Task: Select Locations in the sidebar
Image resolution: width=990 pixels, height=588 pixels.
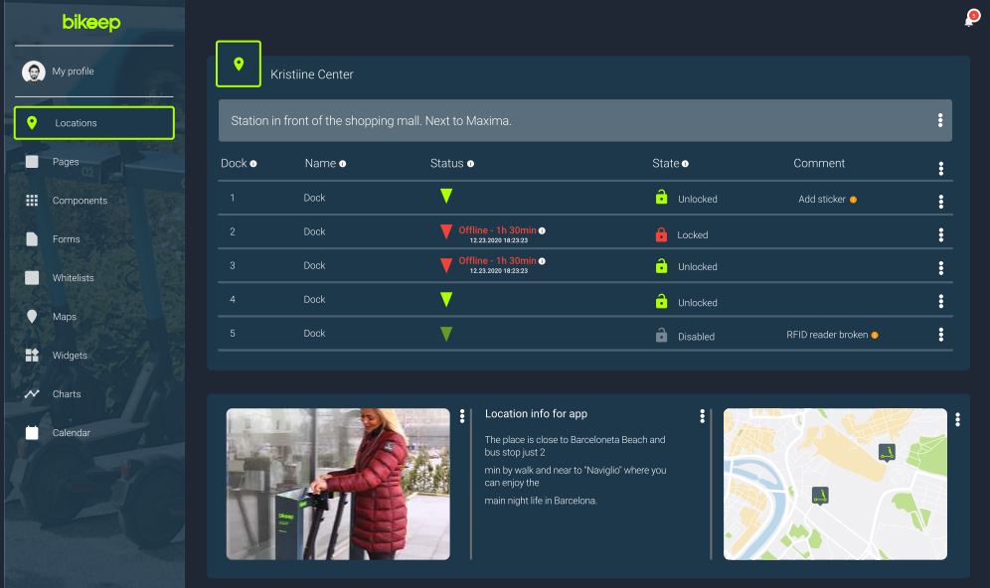Action: pyautogui.click(x=94, y=123)
